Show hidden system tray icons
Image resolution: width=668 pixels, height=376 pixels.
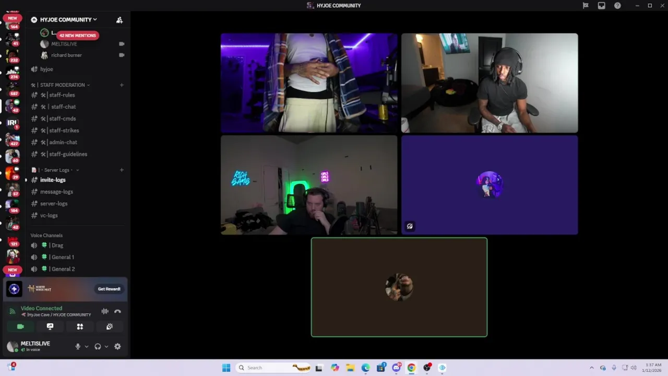(x=591, y=368)
